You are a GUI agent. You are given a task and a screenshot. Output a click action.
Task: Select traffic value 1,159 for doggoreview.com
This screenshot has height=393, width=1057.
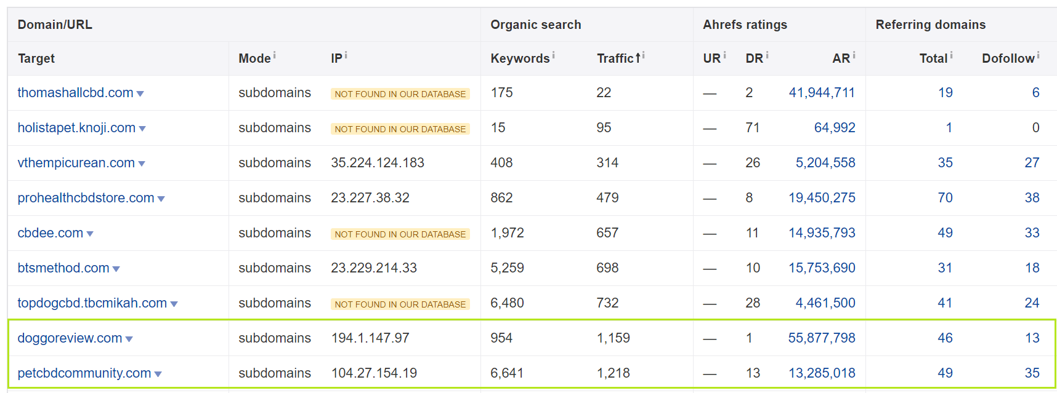click(614, 338)
